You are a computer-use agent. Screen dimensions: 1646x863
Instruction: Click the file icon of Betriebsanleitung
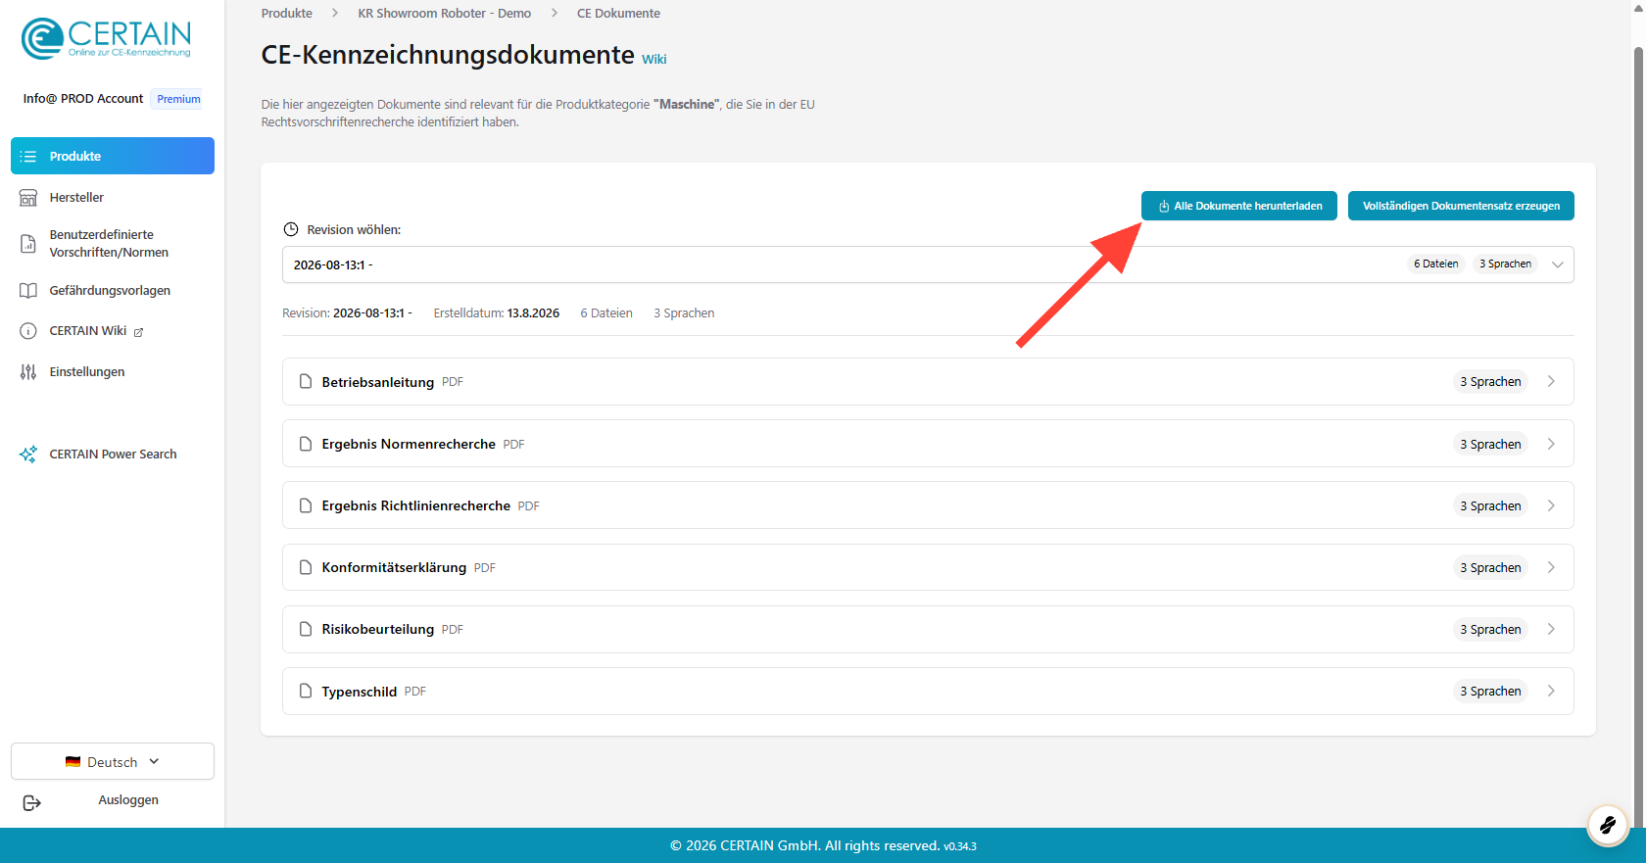306,381
